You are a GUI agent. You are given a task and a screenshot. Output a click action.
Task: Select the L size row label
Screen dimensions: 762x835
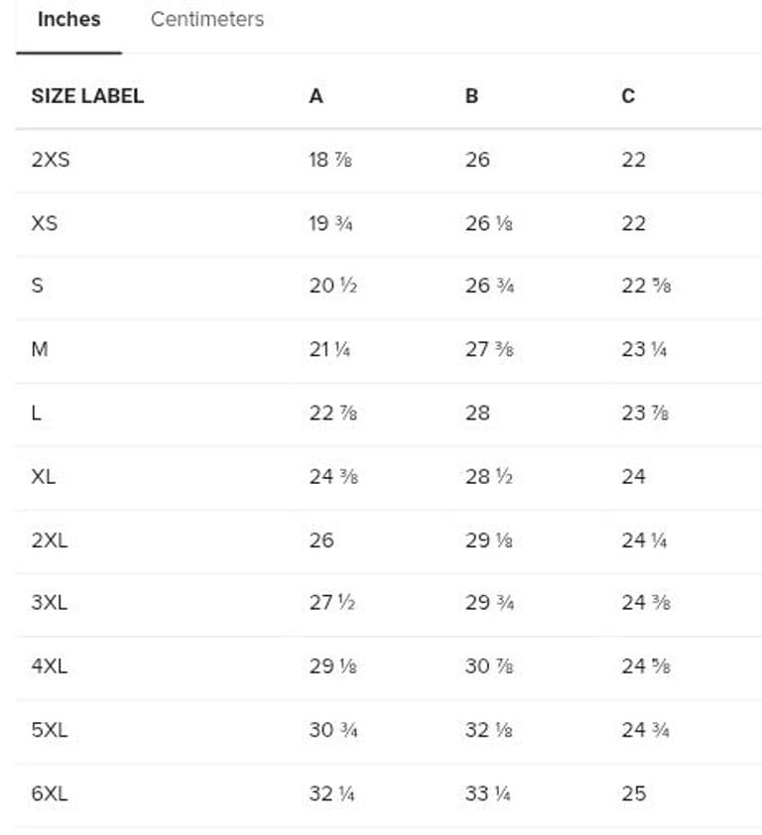point(37,413)
